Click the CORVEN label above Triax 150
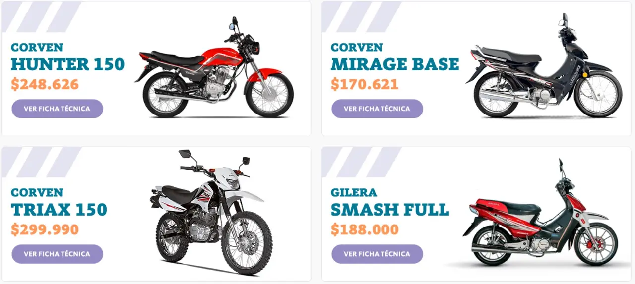 (37, 192)
